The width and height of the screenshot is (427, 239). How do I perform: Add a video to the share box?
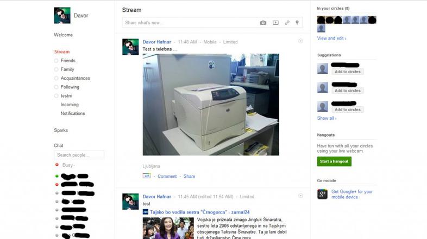(275, 23)
